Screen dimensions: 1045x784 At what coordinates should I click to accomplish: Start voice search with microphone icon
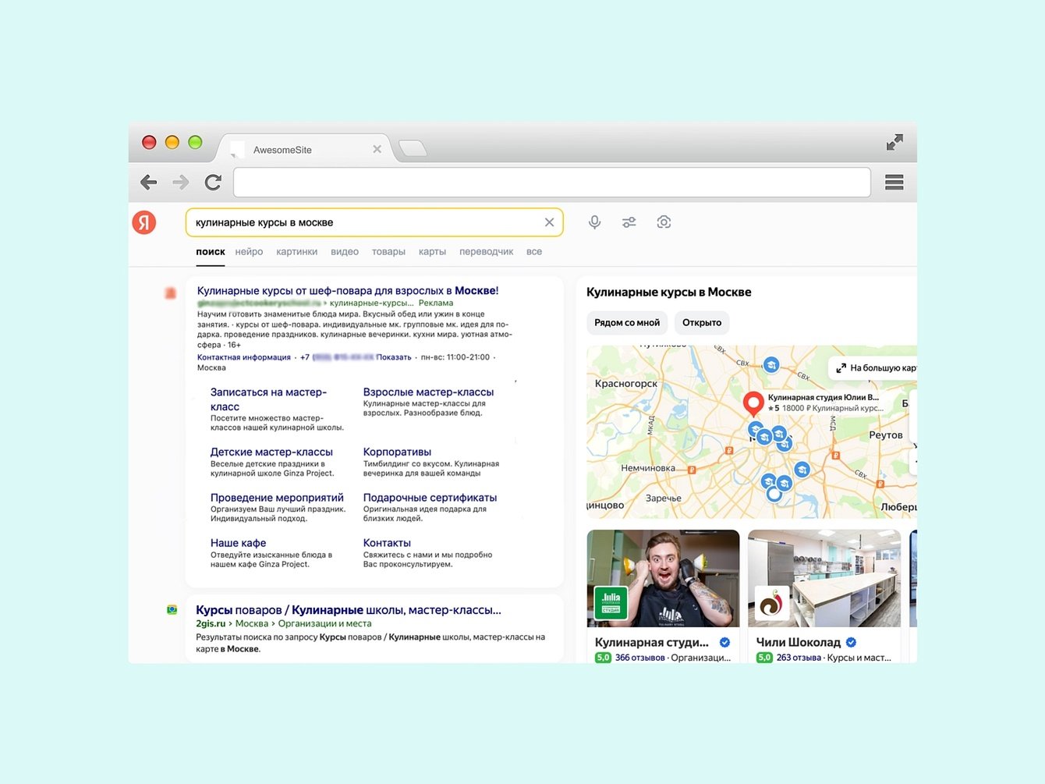(594, 222)
